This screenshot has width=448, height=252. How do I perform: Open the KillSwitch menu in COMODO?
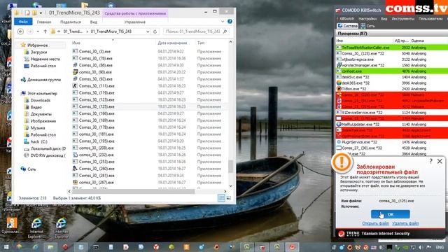coord(347,19)
